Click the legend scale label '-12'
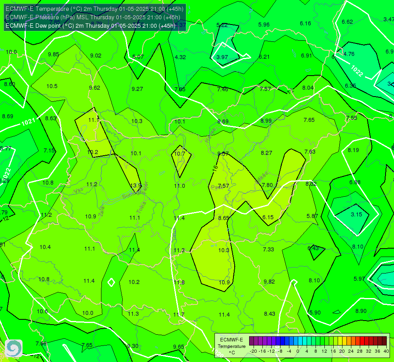The image size is (394, 362). coord(270,351)
